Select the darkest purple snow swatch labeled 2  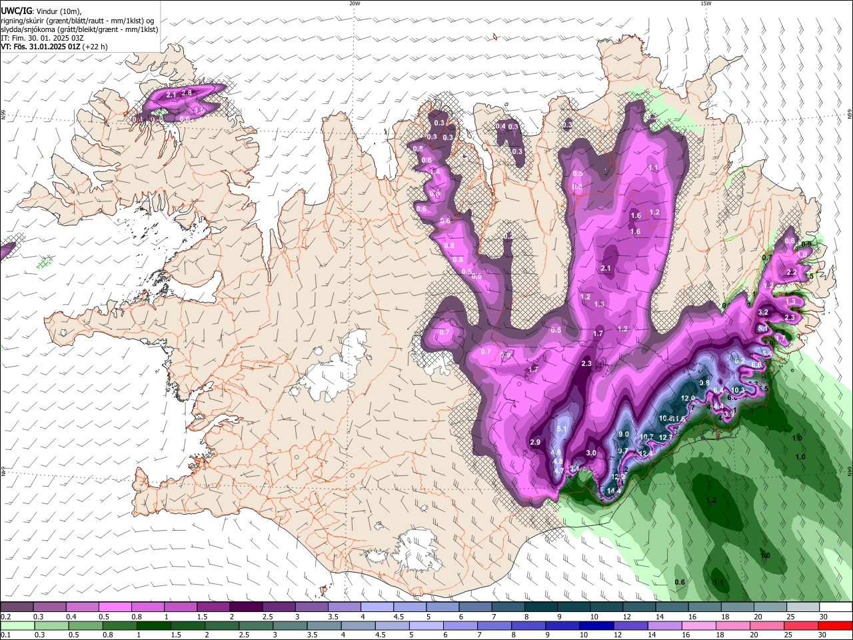(x=246, y=607)
